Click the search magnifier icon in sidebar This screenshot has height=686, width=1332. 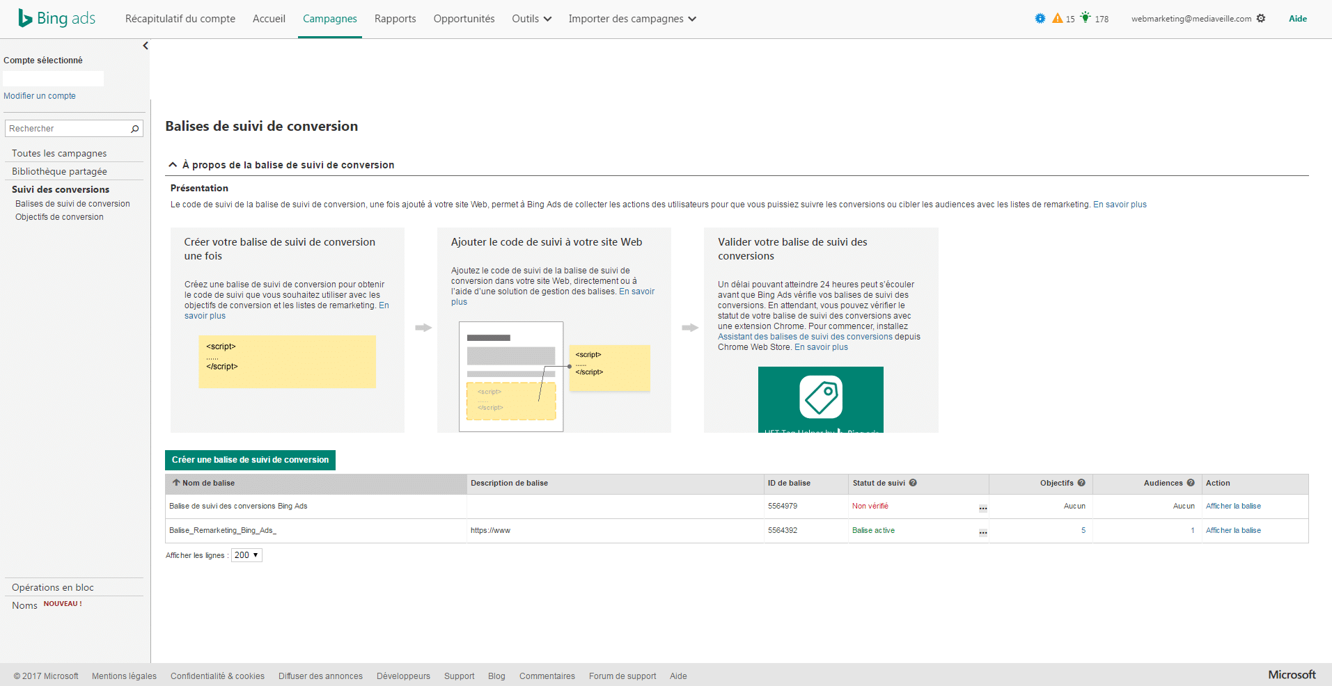pos(135,129)
